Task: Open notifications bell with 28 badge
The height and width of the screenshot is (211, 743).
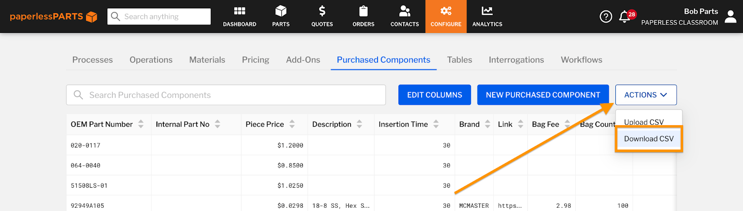Action: [x=625, y=17]
